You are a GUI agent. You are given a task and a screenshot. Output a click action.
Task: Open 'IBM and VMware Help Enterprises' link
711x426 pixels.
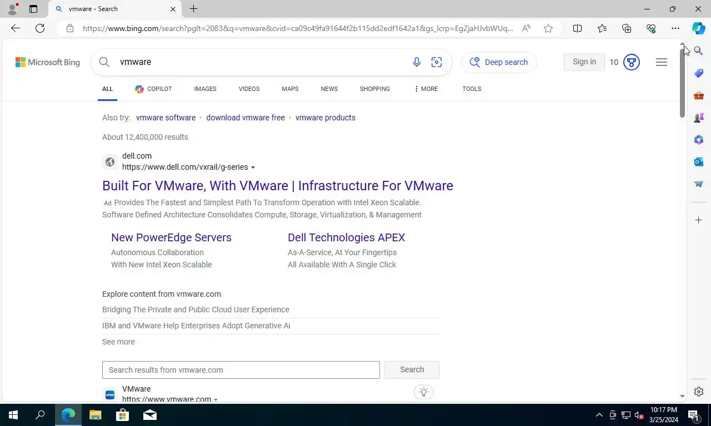pyautogui.click(x=196, y=326)
